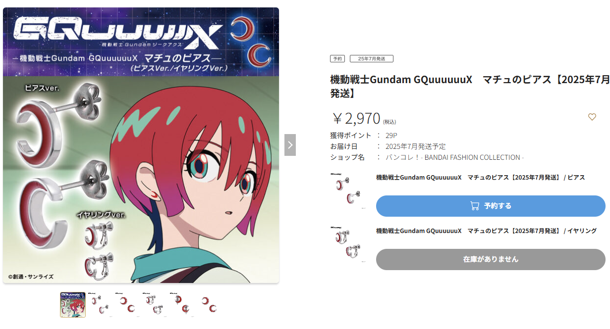Screen dimensions: 610x329
Task: Reserve the ピアス version with 予約する
Action: click(491, 206)
